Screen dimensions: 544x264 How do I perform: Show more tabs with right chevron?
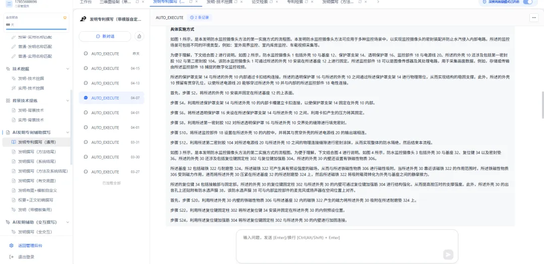pos(378,2)
